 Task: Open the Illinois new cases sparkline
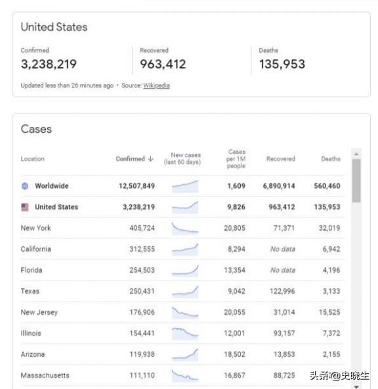click(185, 333)
